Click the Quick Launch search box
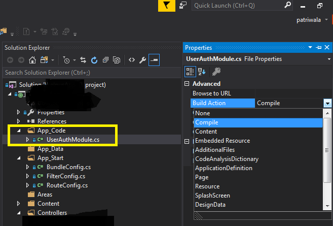 (242, 6)
